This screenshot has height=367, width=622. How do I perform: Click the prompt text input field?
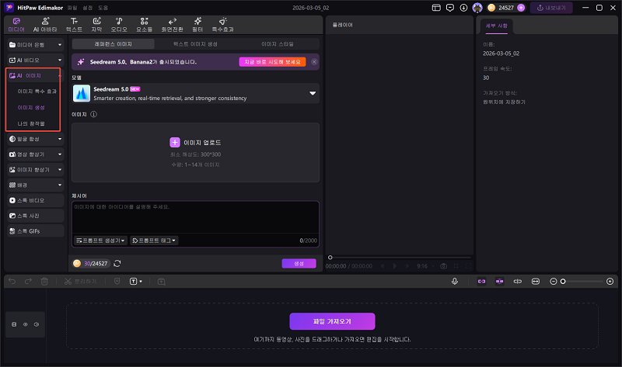196,217
